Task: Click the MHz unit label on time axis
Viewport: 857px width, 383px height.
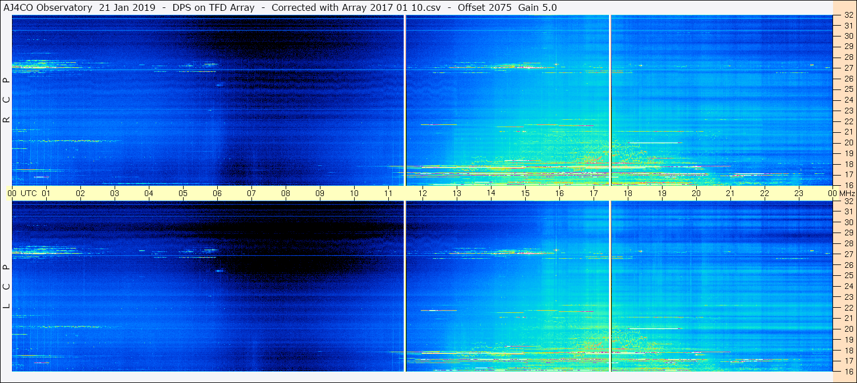Action: [843, 193]
